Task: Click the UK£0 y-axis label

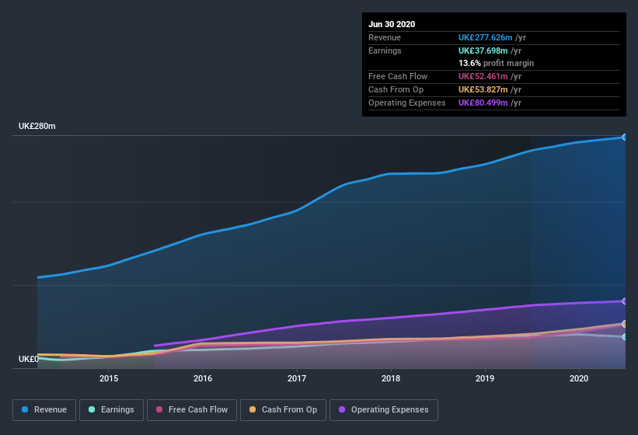Action: click(x=29, y=359)
